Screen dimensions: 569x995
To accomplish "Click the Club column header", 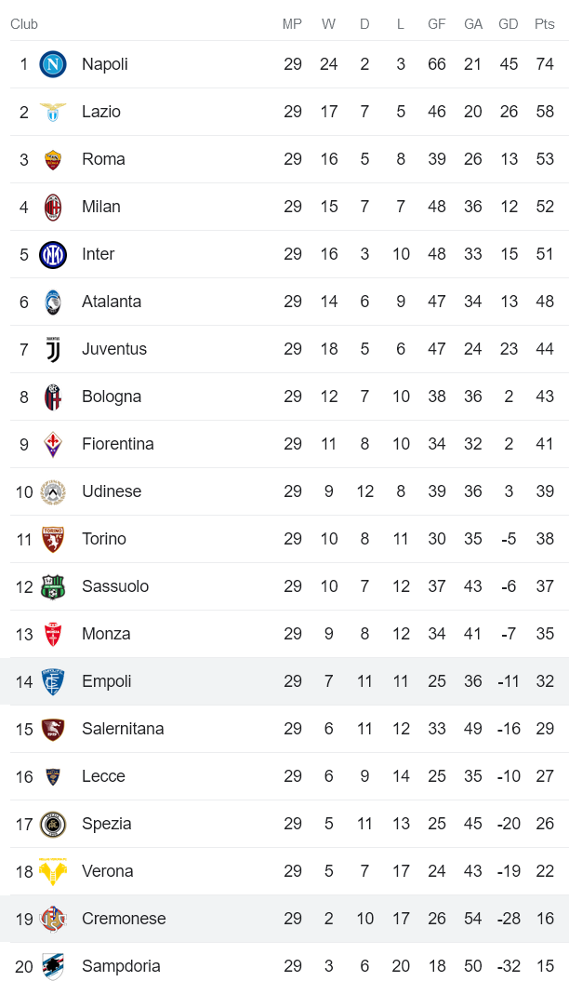I will coord(24,24).
